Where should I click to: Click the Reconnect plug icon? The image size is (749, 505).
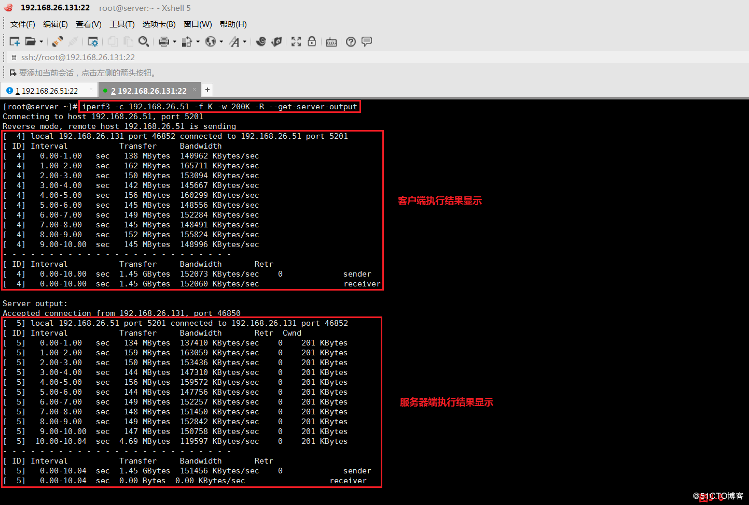(x=58, y=41)
